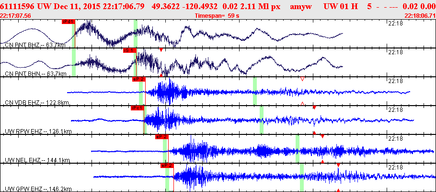The height and width of the screenshot is (192, 436).
Task: Click the red triangle atop NEL EHZ trace
Action: (322, 136)
